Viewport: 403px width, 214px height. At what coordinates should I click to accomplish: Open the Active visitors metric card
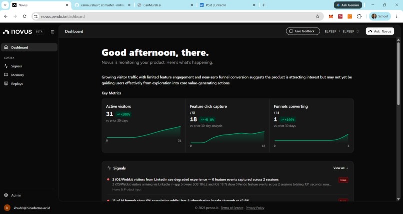144,126
